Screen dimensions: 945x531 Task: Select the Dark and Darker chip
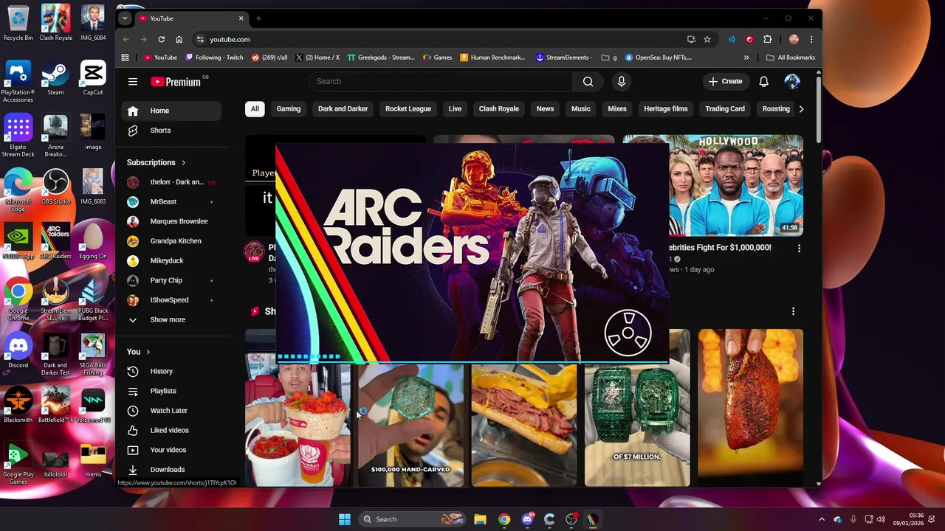tap(343, 109)
